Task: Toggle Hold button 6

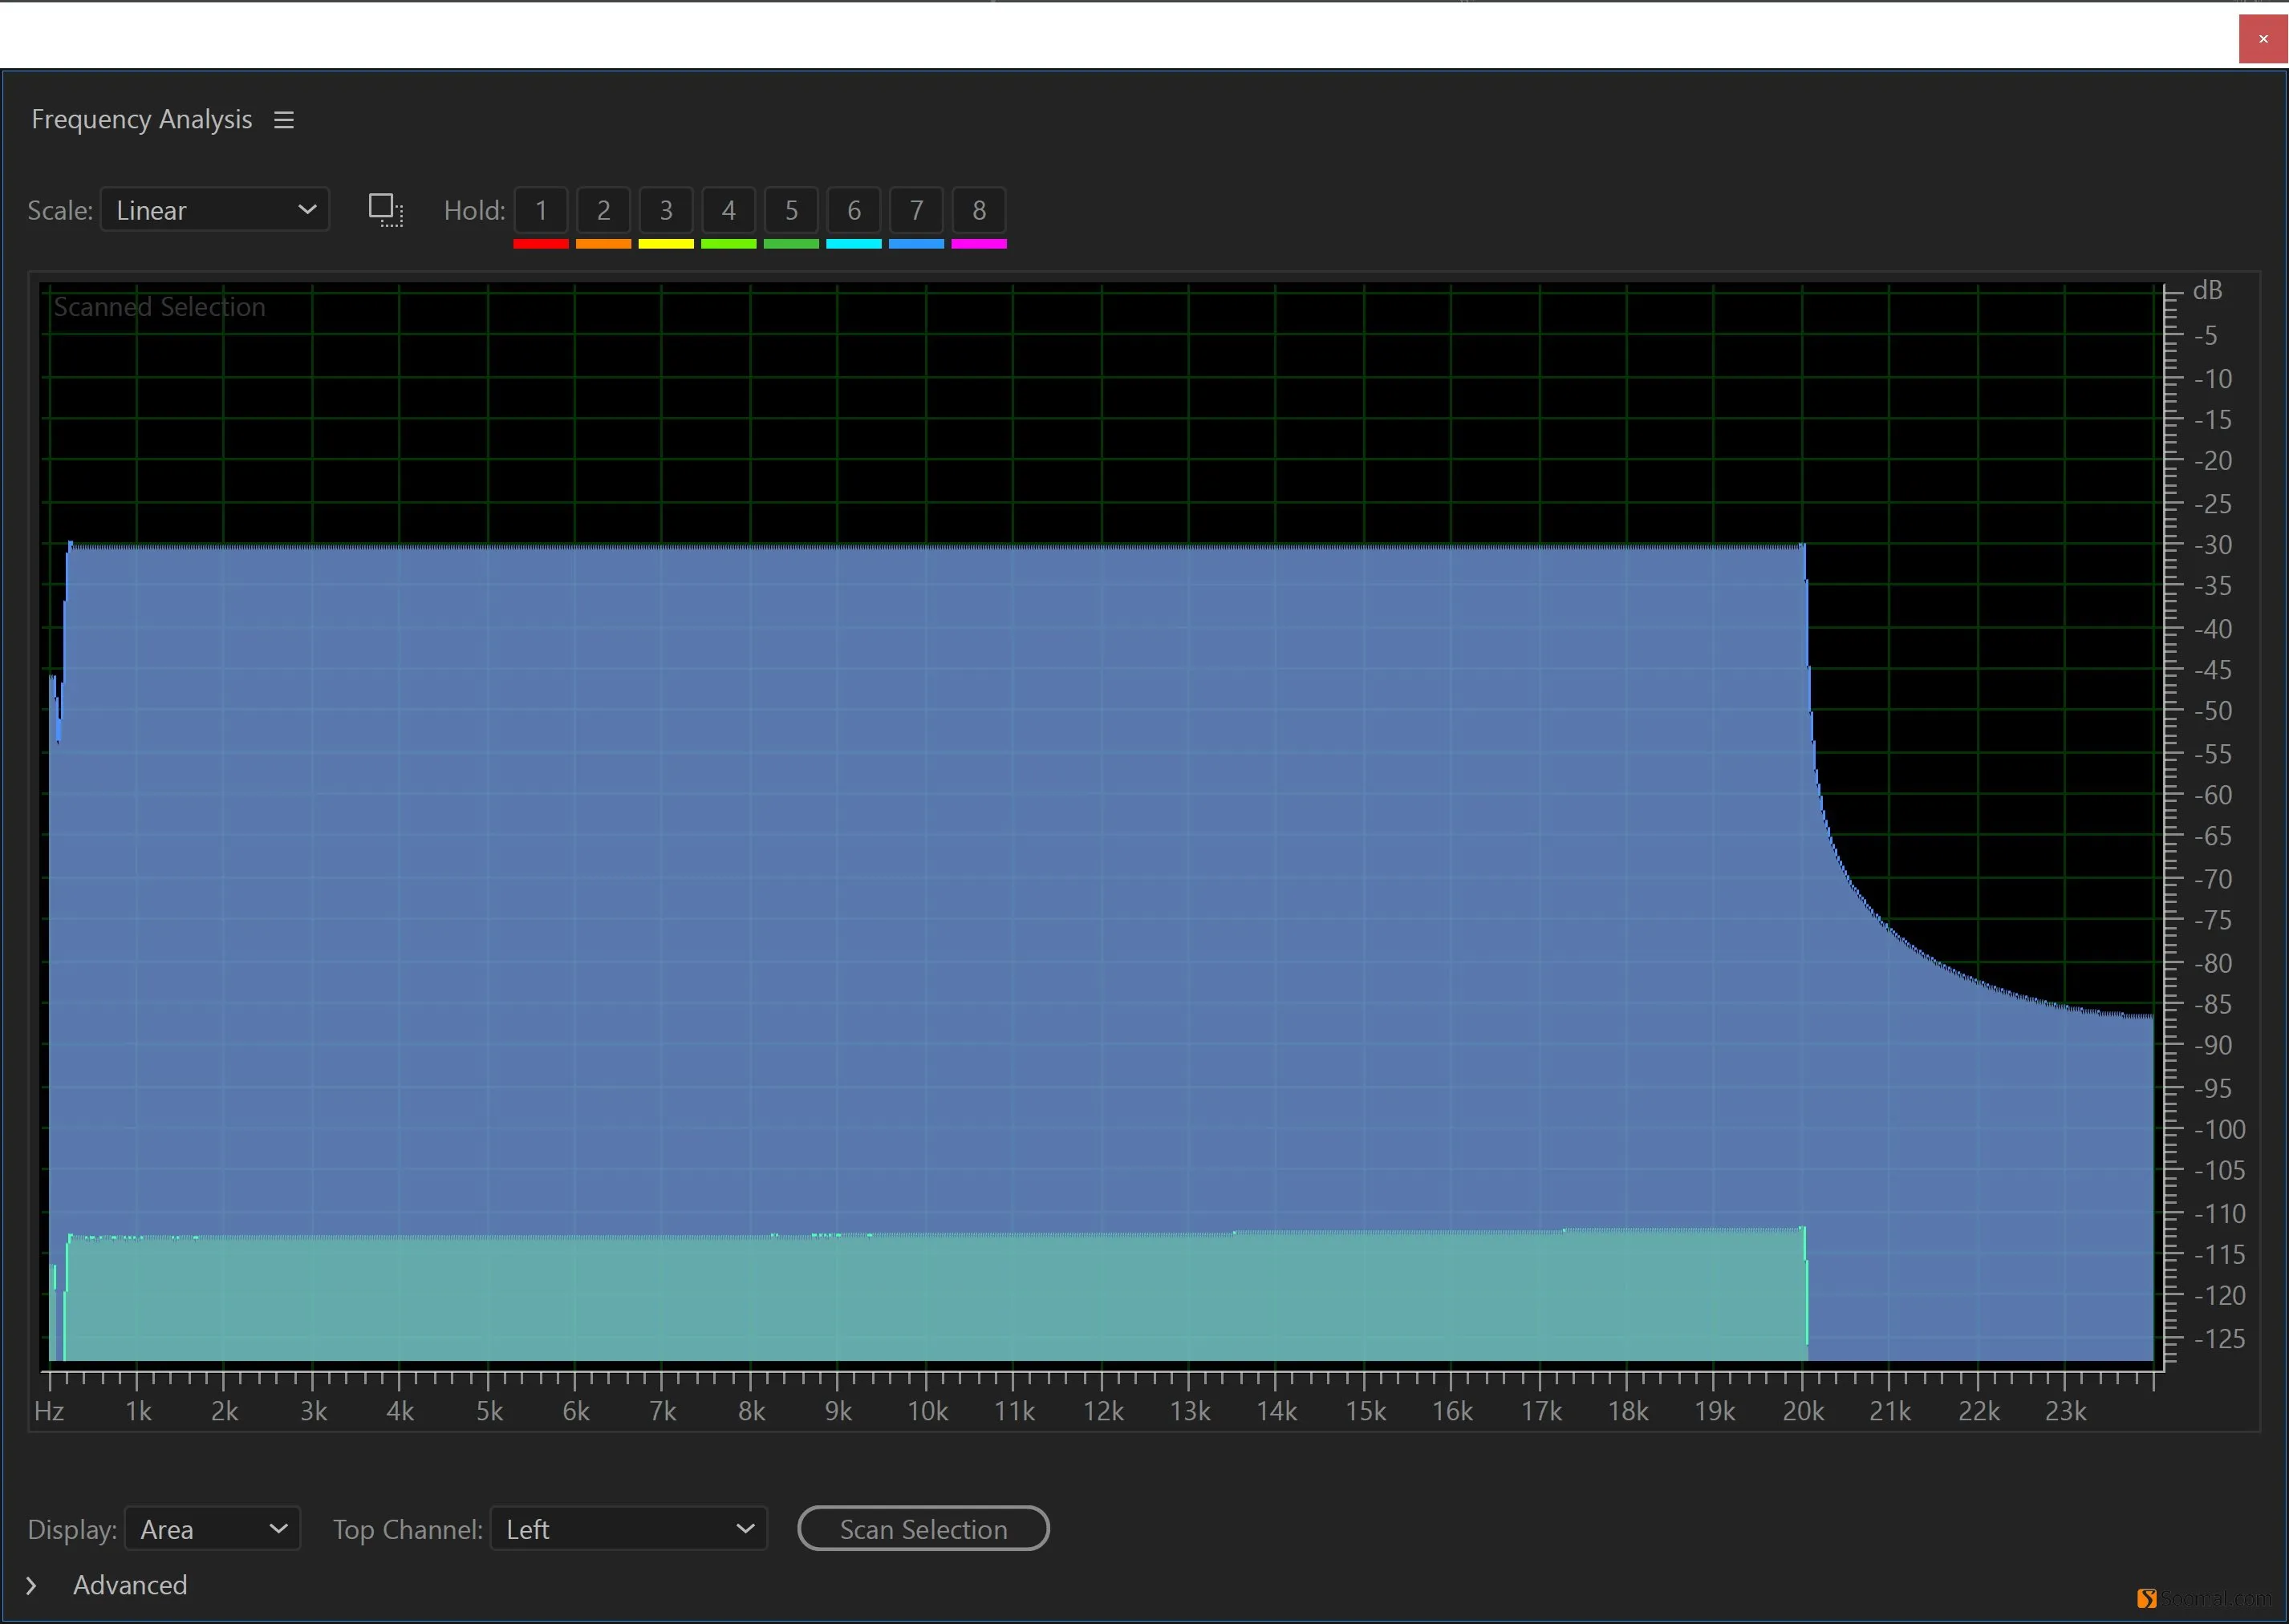Action: (854, 210)
